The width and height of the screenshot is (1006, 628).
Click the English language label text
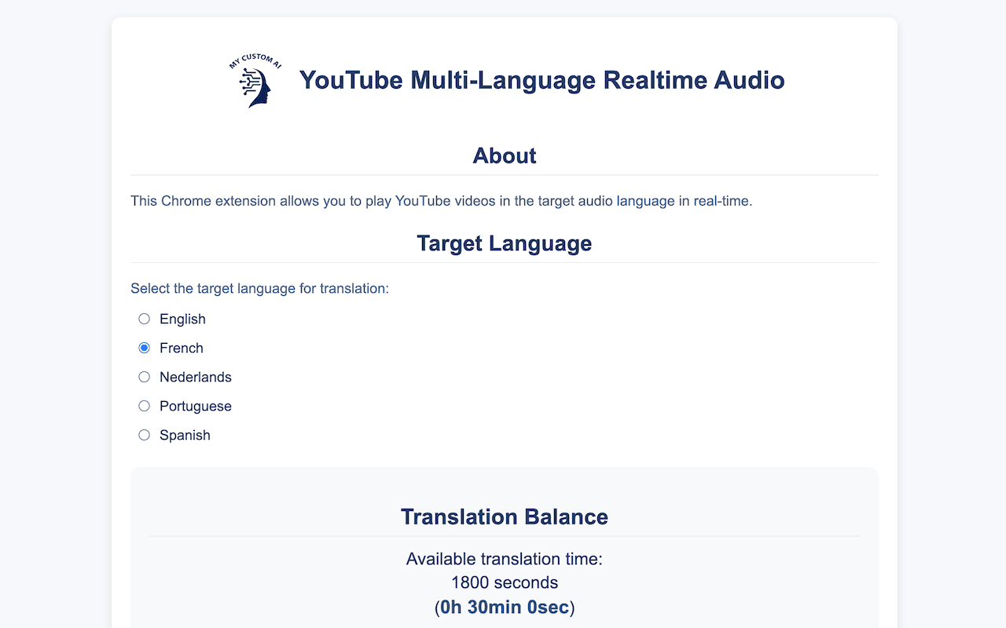pyautogui.click(x=182, y=319)
